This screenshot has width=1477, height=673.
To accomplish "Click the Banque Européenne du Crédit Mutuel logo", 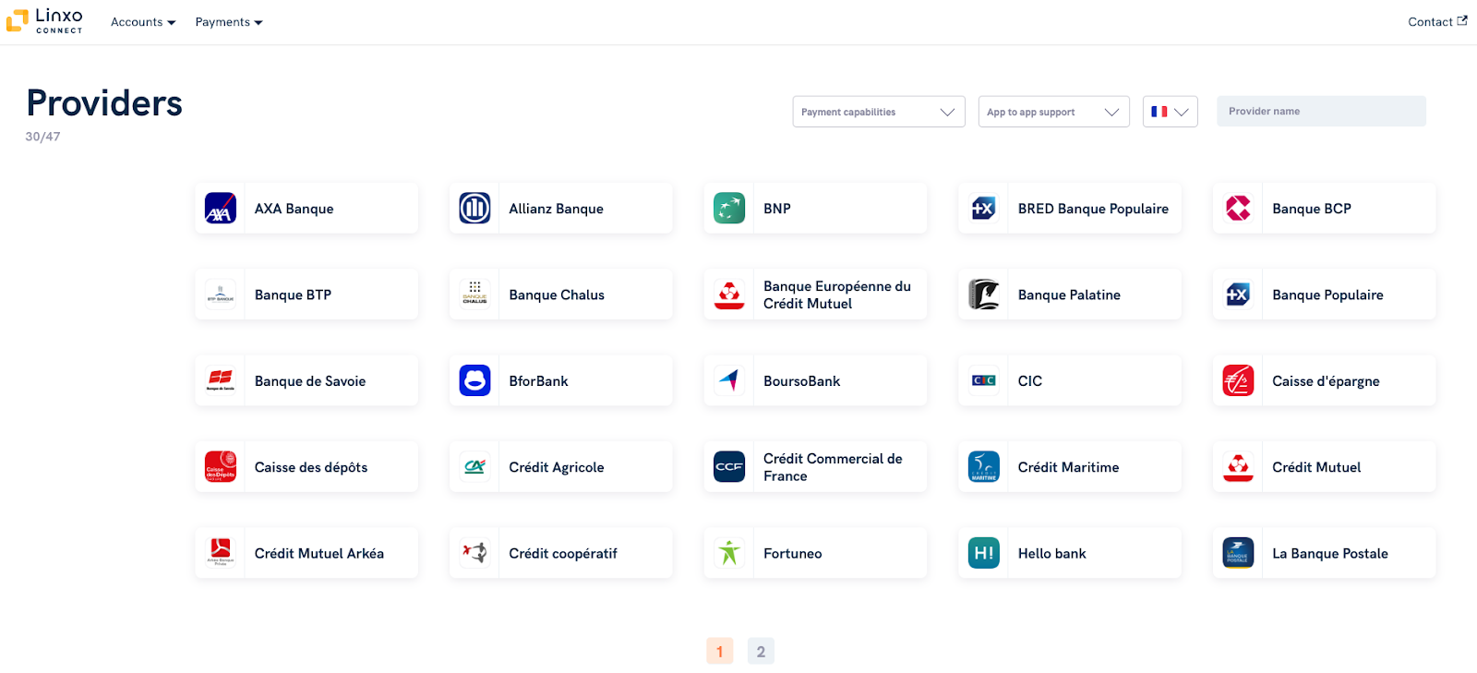I will (729, 294).
